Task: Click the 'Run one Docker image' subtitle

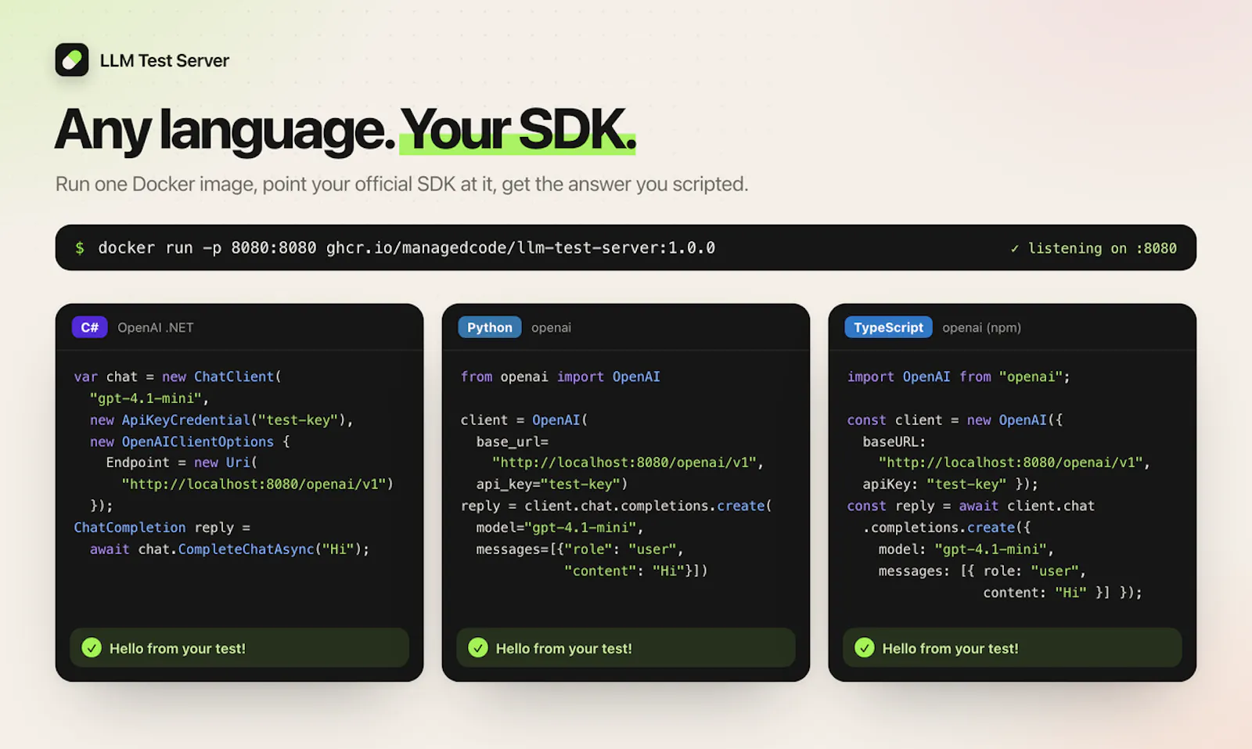Action: coord(401,184)
